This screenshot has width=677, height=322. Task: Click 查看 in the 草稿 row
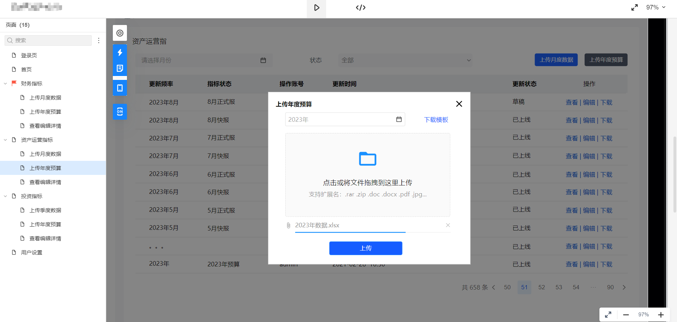(x=572, y=102)
